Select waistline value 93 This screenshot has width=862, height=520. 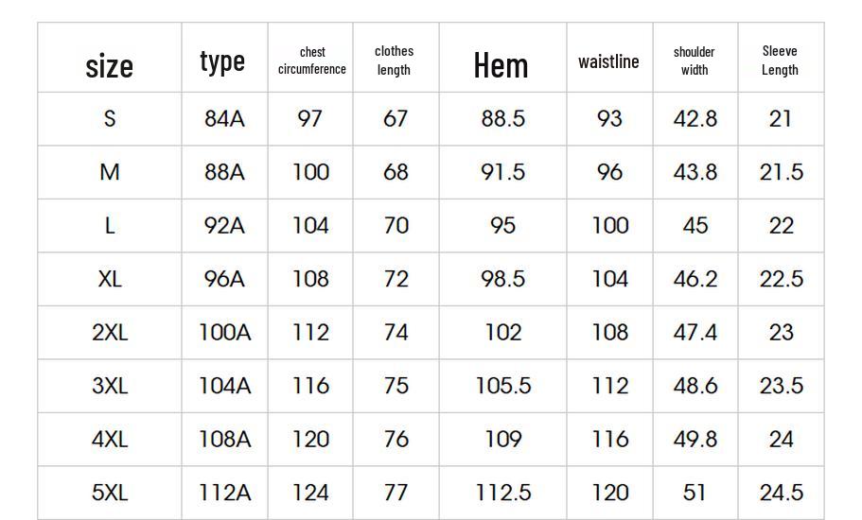(609, 118)
